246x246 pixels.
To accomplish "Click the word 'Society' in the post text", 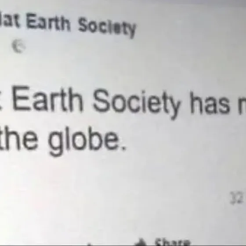I will tap(137, 104).
